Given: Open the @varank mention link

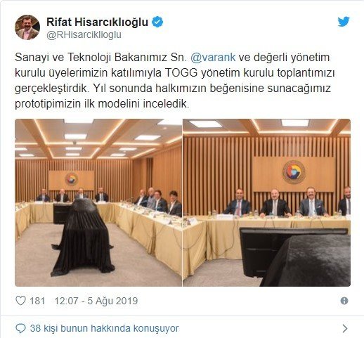Looking at the screenshot, I should [213, 58].
